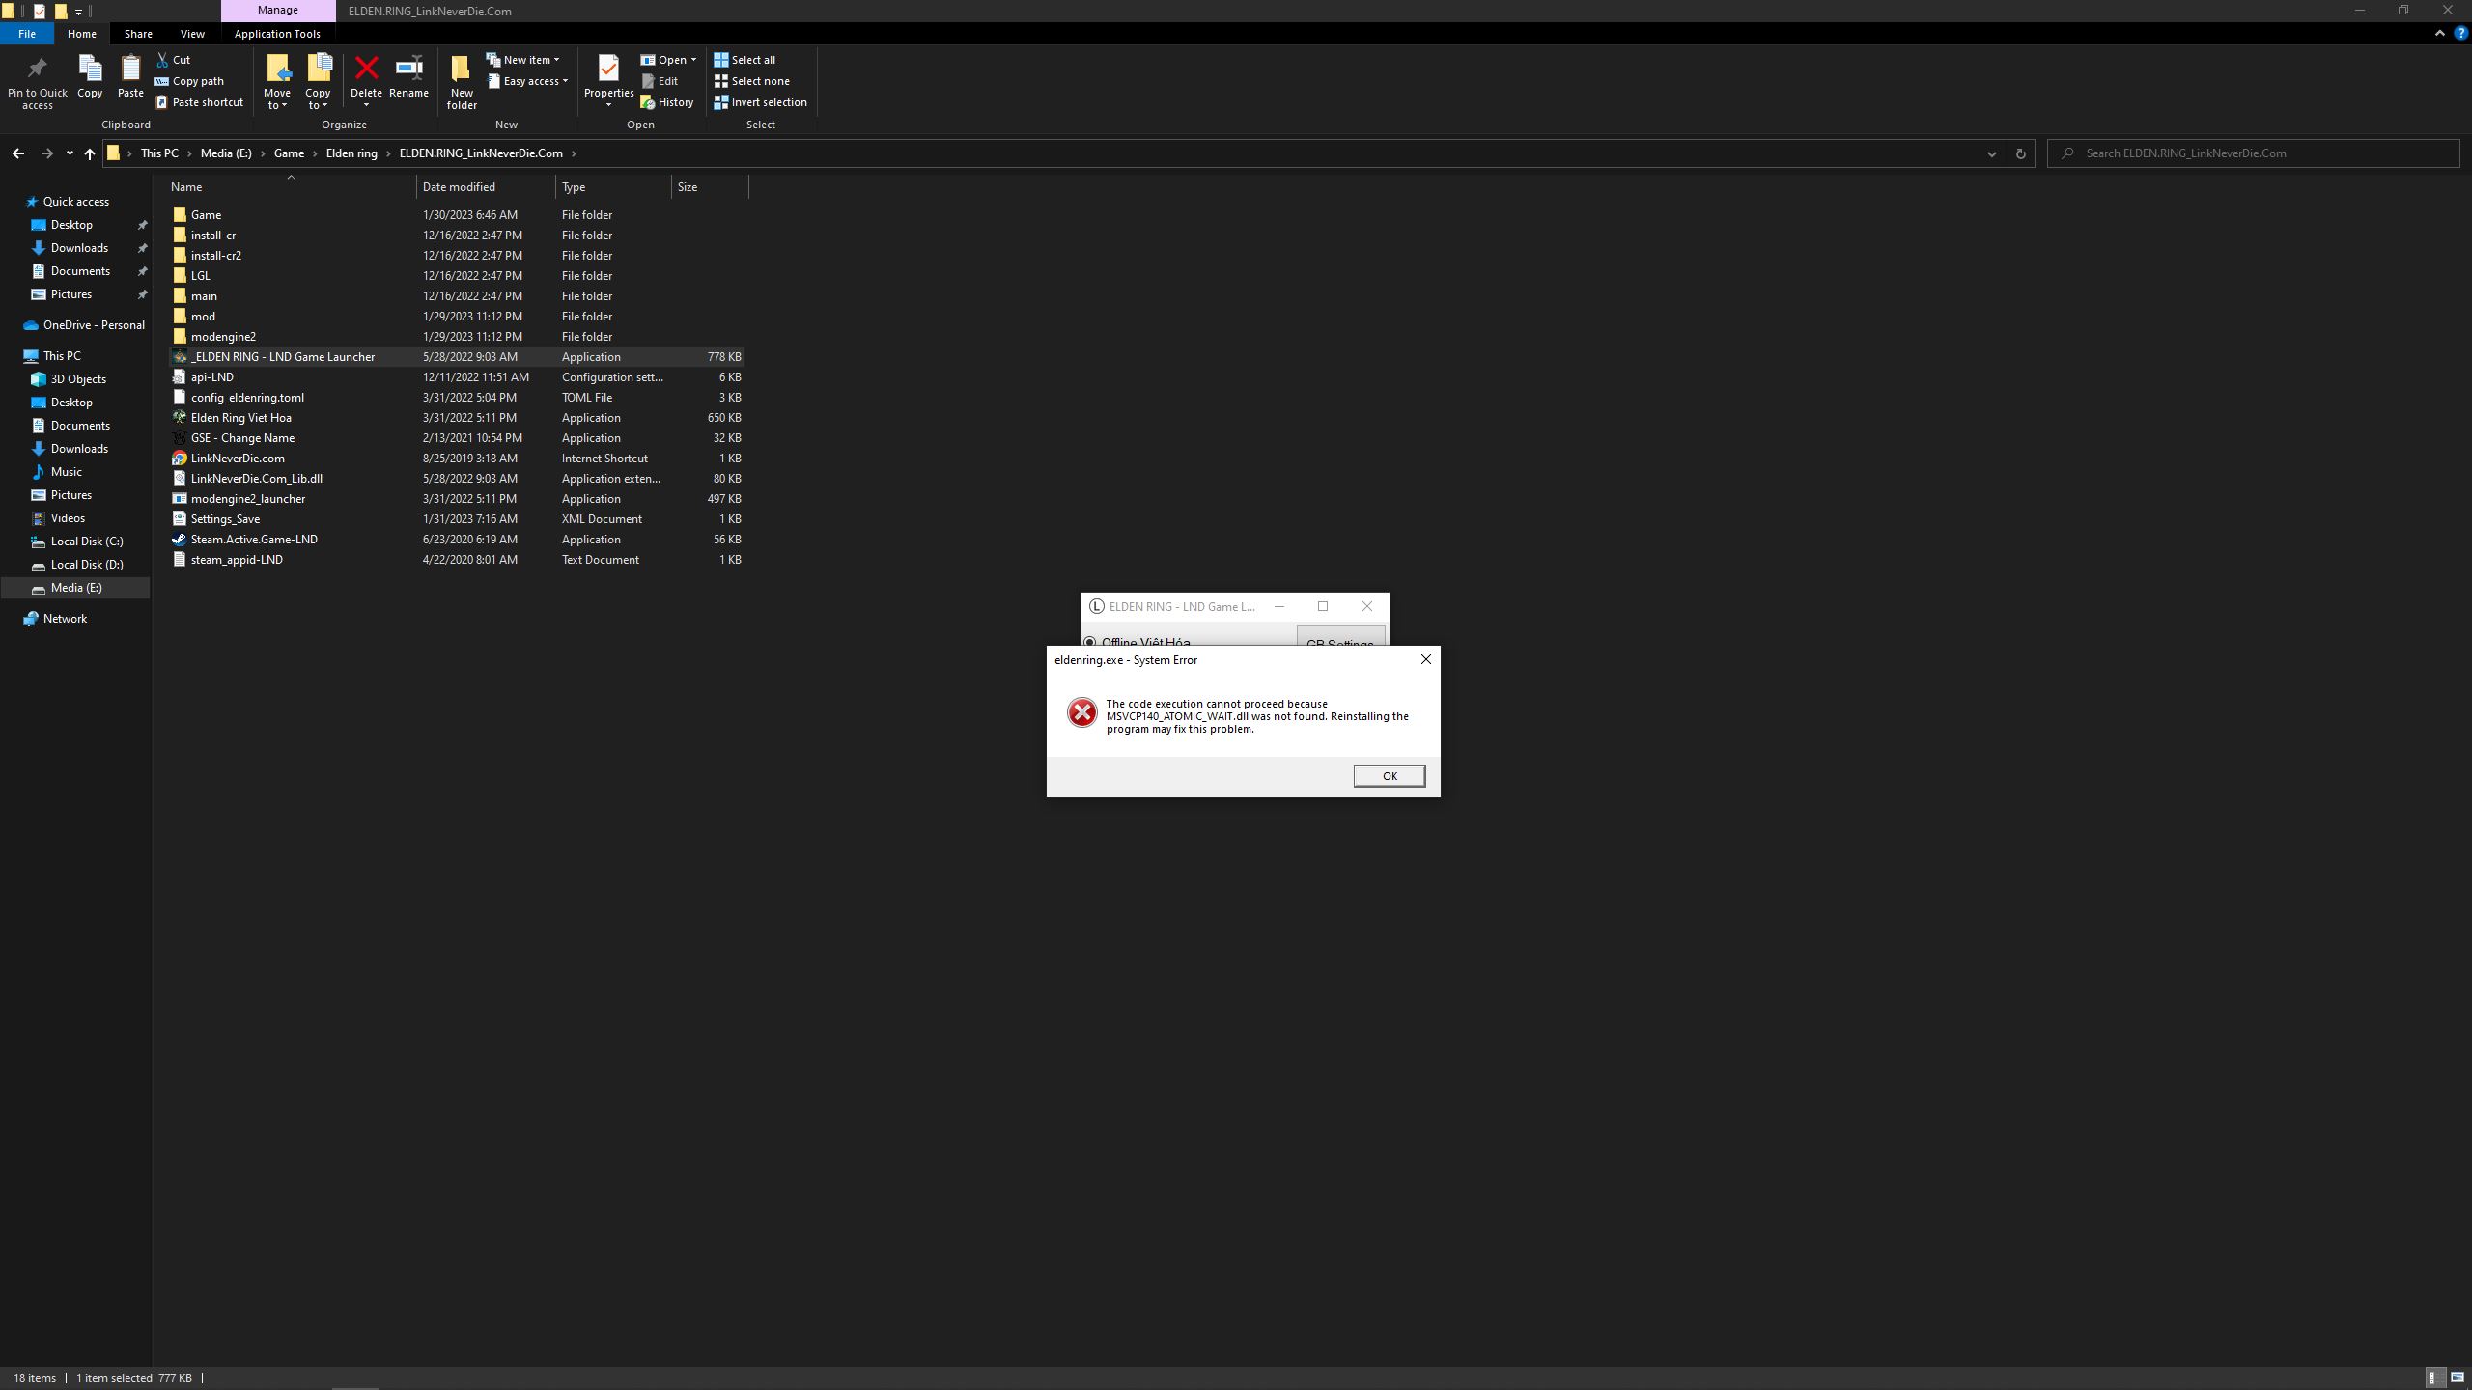Select Local Disk (C:) in navigation pane
Image resolution: width=2472 pixels, height=1390 pixels.
pos(86,542)
